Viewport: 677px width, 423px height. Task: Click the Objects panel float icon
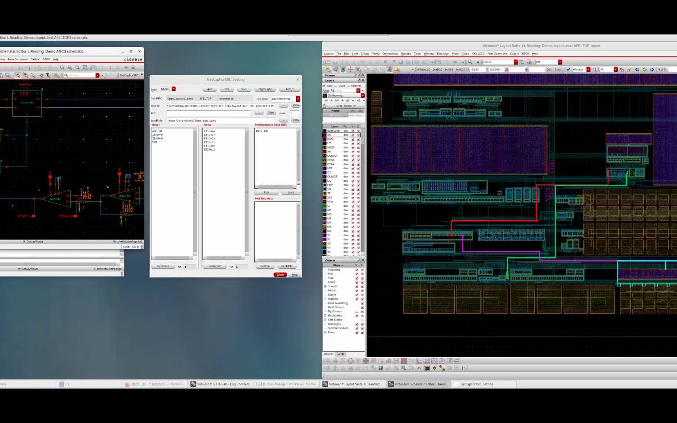[x=359, y=260]
